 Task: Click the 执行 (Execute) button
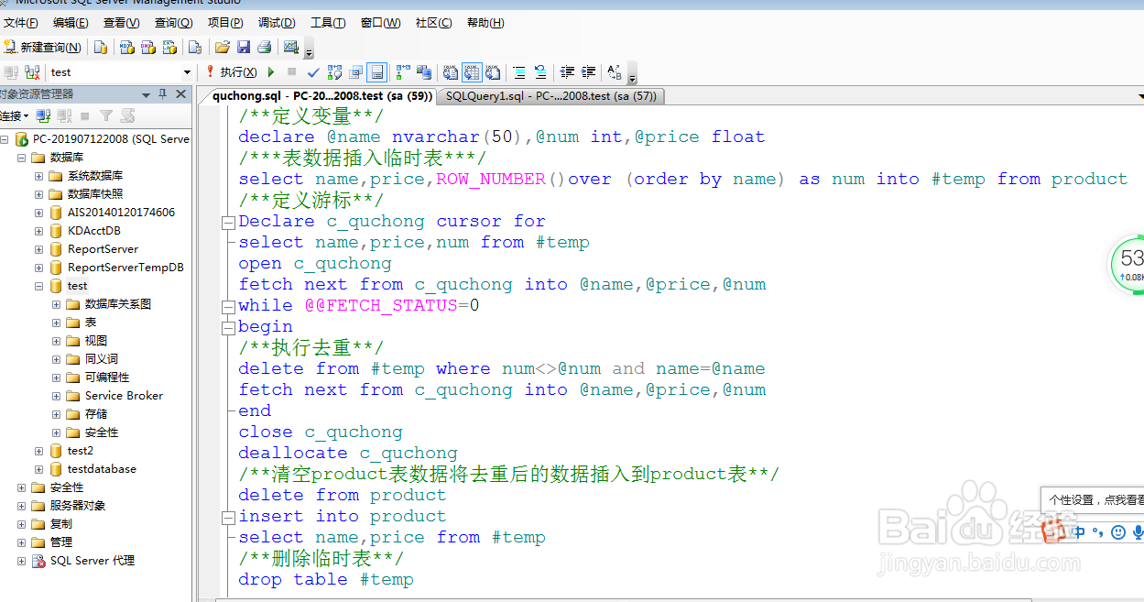(x=232, y=71)
